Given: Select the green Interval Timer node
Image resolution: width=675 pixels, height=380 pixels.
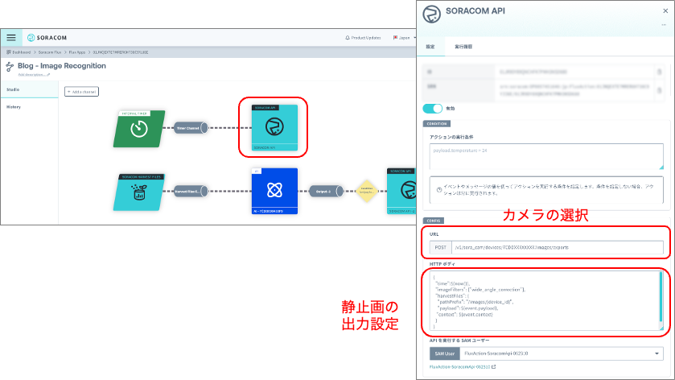Looking at the screenshot, I should click(x=139, y=129).
